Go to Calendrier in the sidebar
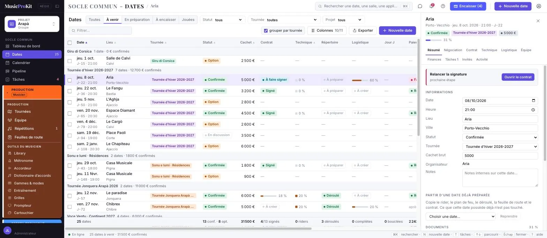 click(x=32, y=63)
